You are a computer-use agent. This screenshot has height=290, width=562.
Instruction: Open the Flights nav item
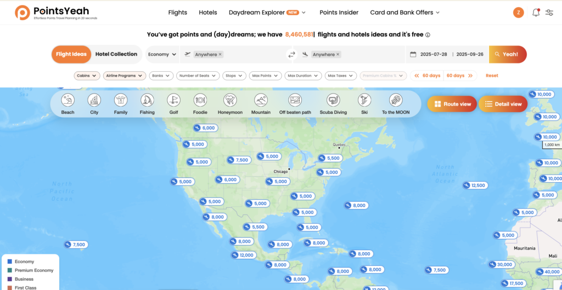click(x=178, y=13)
